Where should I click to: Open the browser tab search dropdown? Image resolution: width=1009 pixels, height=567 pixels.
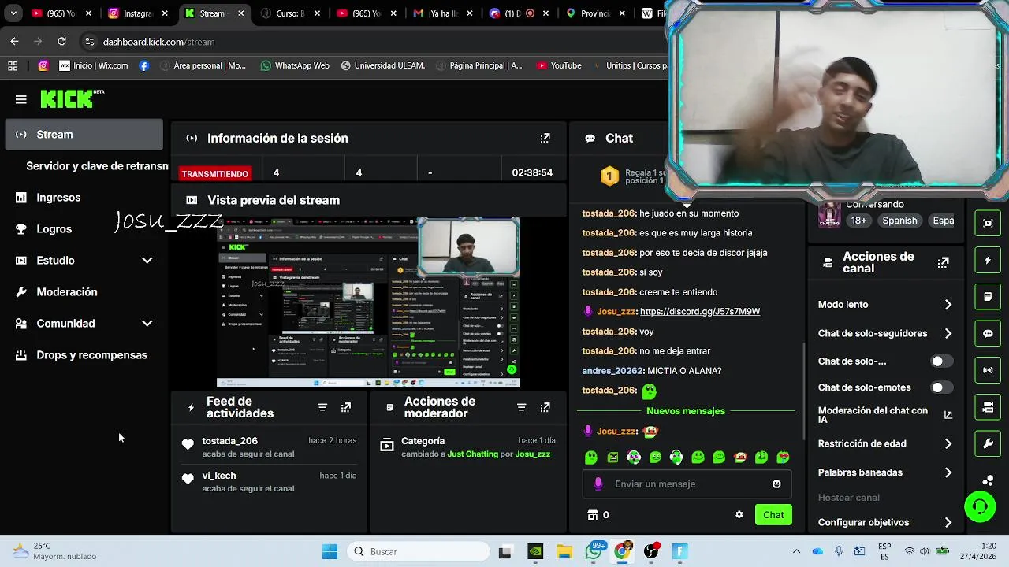tap(13, 13)
